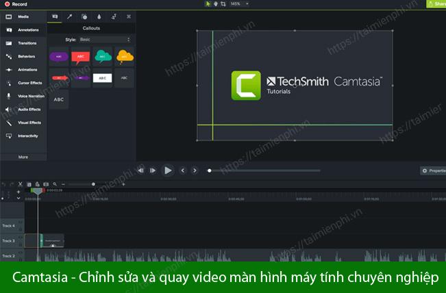Click the Split icon in timeline toolbar
Image resolution: width=446 pixels, height=293 pixels.
tap(46, 184)
